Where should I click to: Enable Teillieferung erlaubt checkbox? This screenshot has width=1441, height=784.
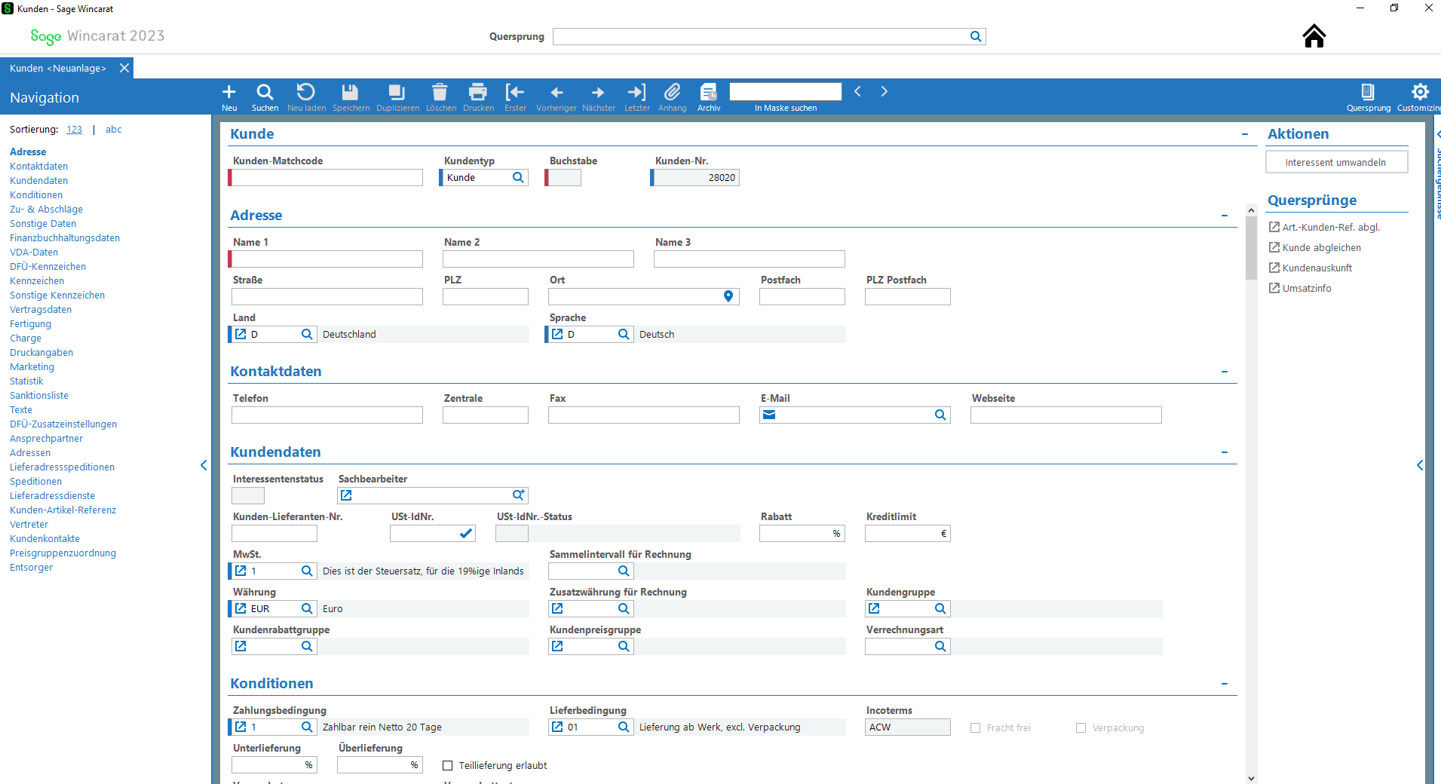(448, 765)
